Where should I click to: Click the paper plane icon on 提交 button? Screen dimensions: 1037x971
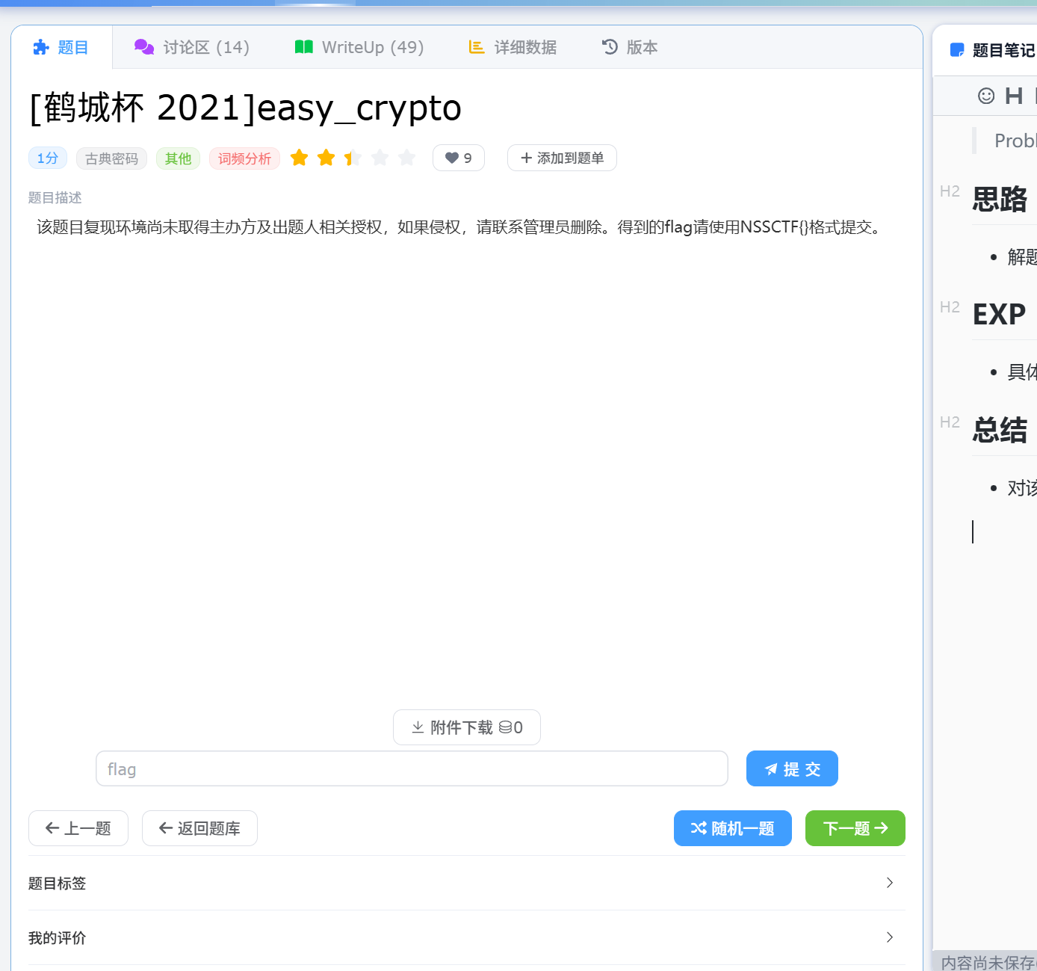pos(772,768)
